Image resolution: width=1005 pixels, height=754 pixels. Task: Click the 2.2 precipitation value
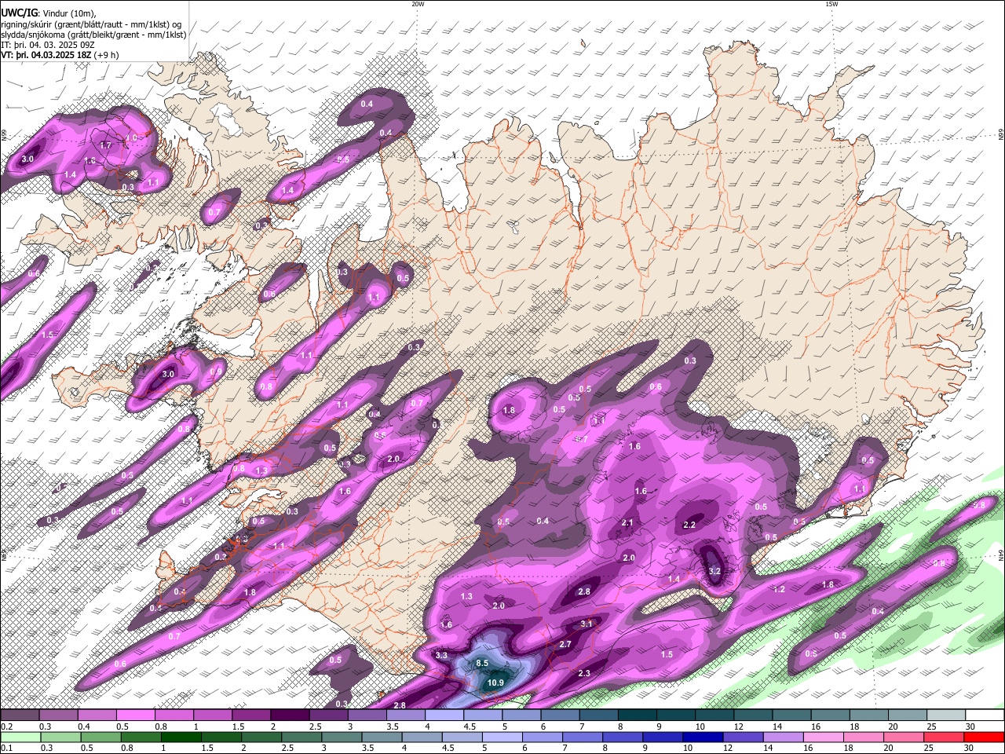pos(689,525)
